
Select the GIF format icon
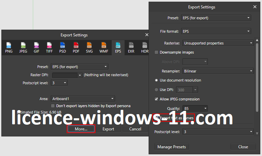[36, 48]
